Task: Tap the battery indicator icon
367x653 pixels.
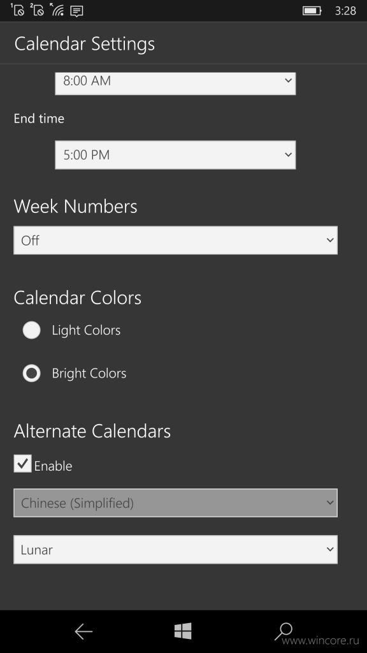Action: (x=312, y=10)
